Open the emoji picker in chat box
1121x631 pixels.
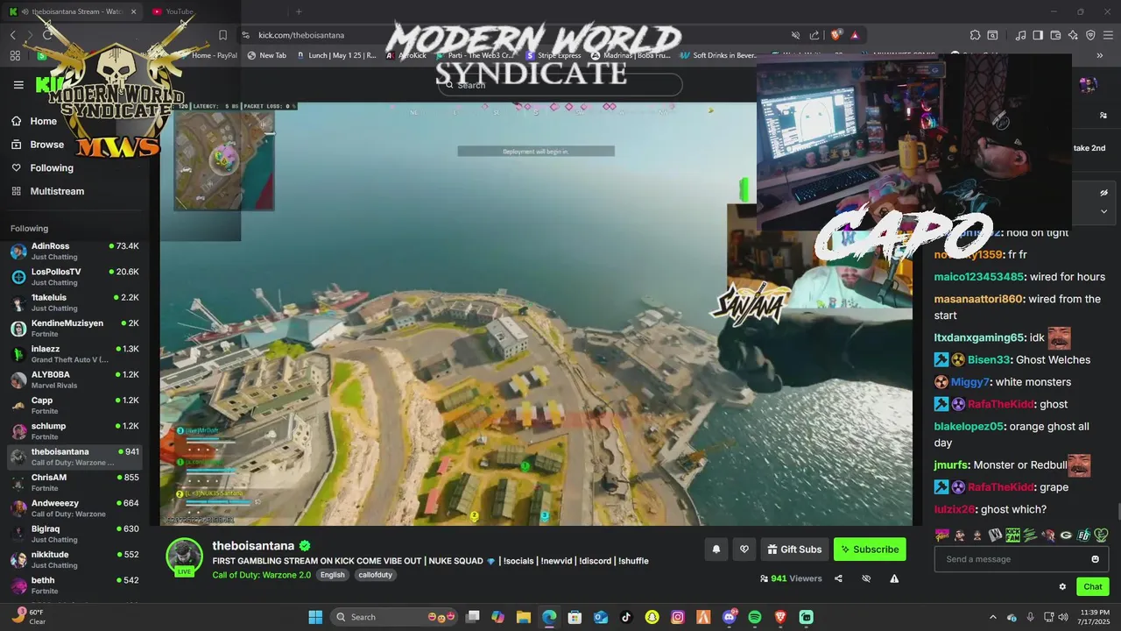(x=1095, y=559)
